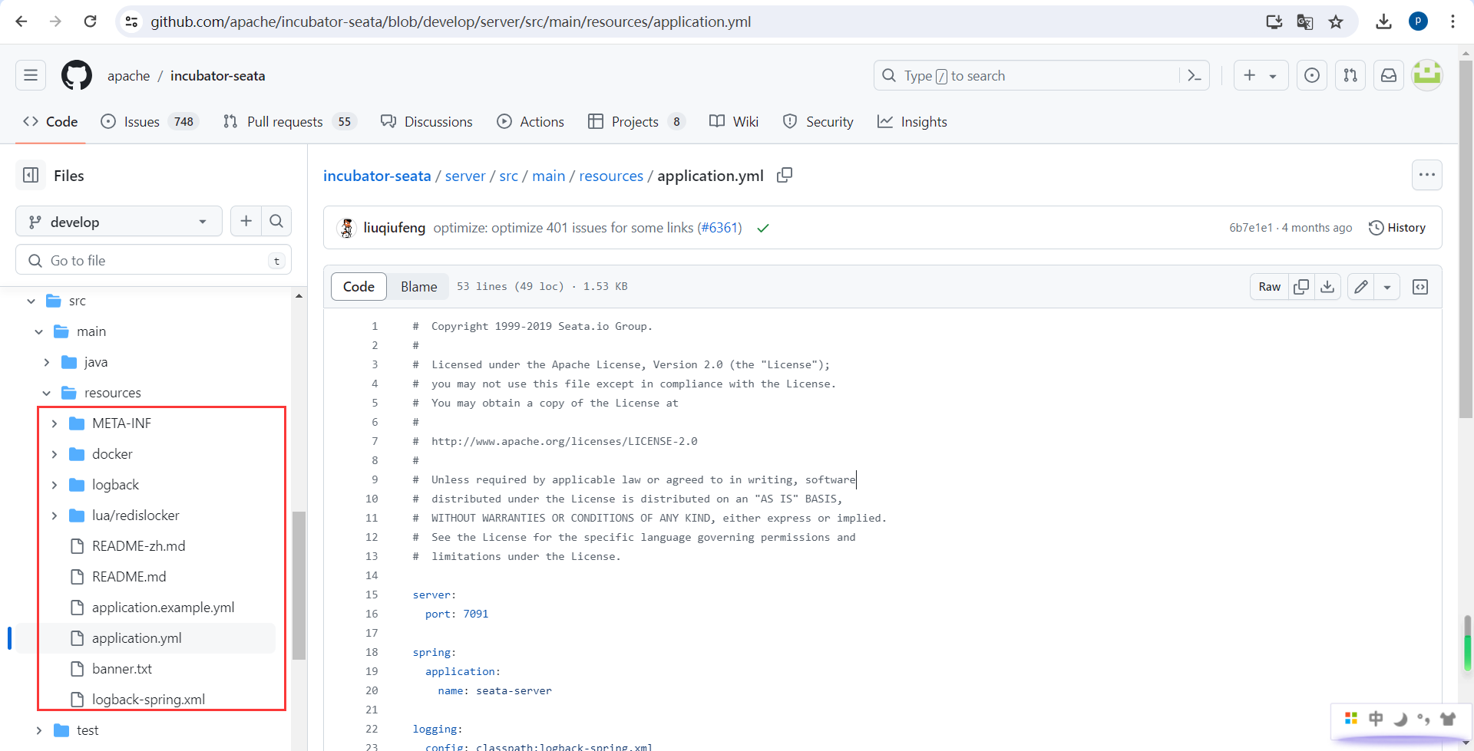Expand the logback folder
Screen dimensions: 1474x751
coord(55,485)
